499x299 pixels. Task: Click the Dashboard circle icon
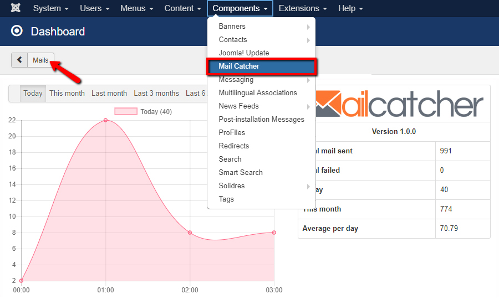[17, 31]
